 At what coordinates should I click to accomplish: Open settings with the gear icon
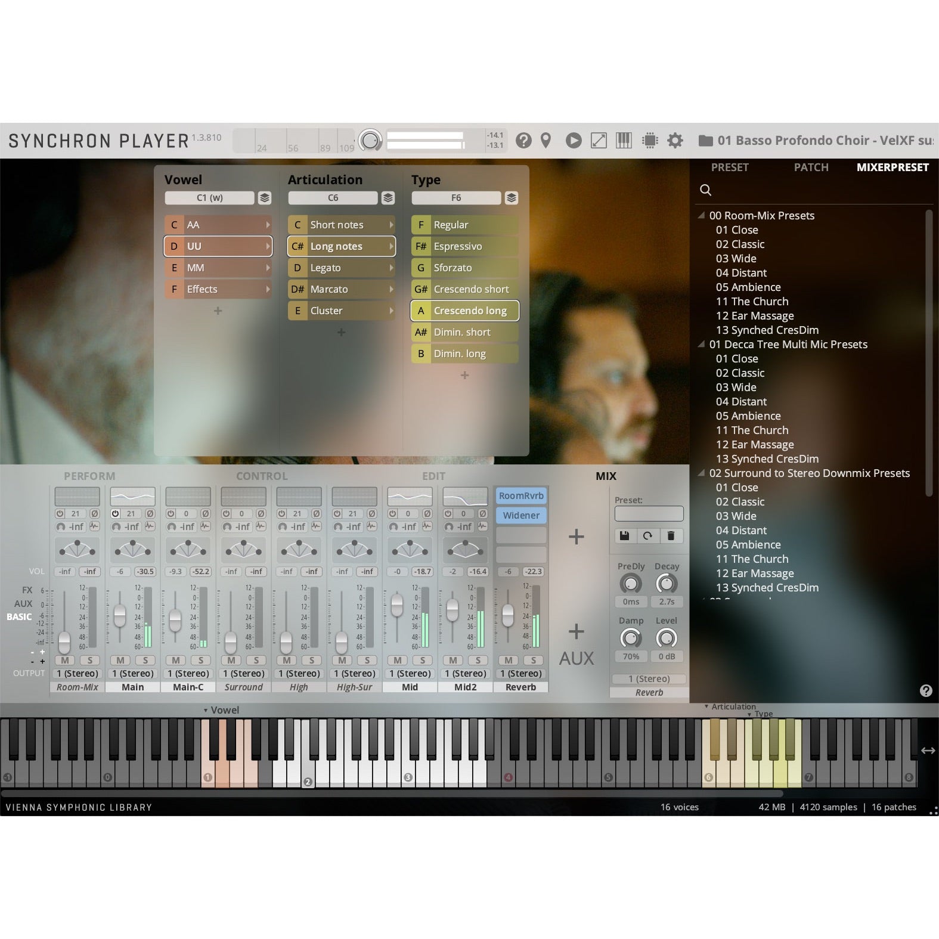point(675,141)
